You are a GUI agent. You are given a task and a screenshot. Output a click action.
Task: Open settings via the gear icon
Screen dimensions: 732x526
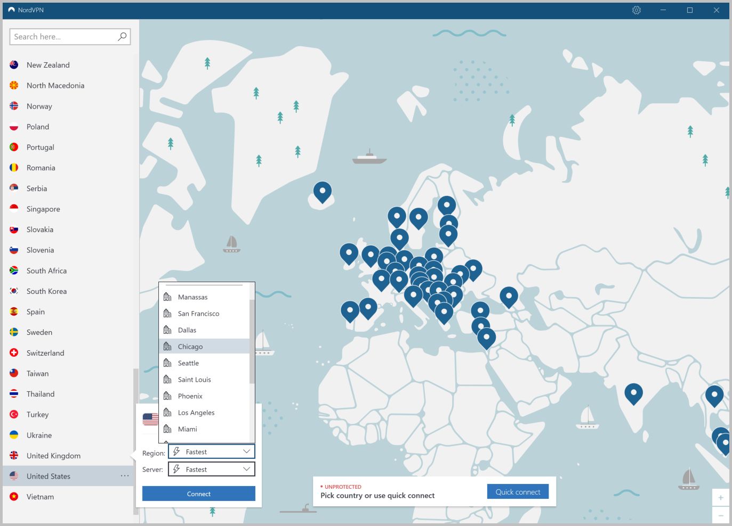tap(636, 10)
